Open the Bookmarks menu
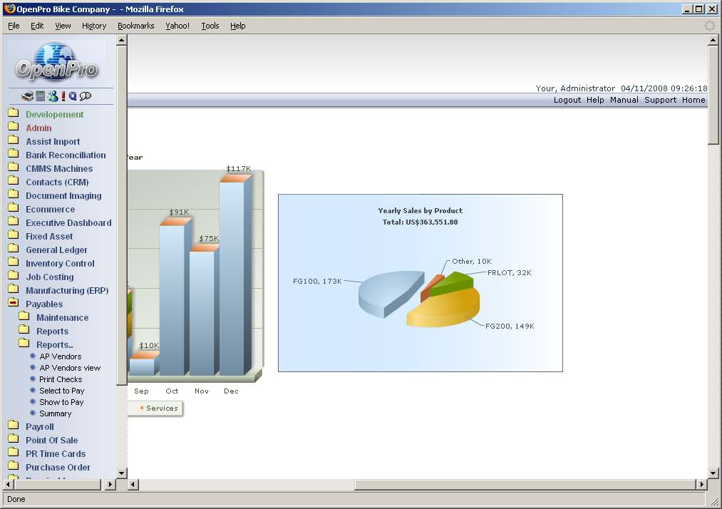 pyautogui.click(x=135, y=26)
